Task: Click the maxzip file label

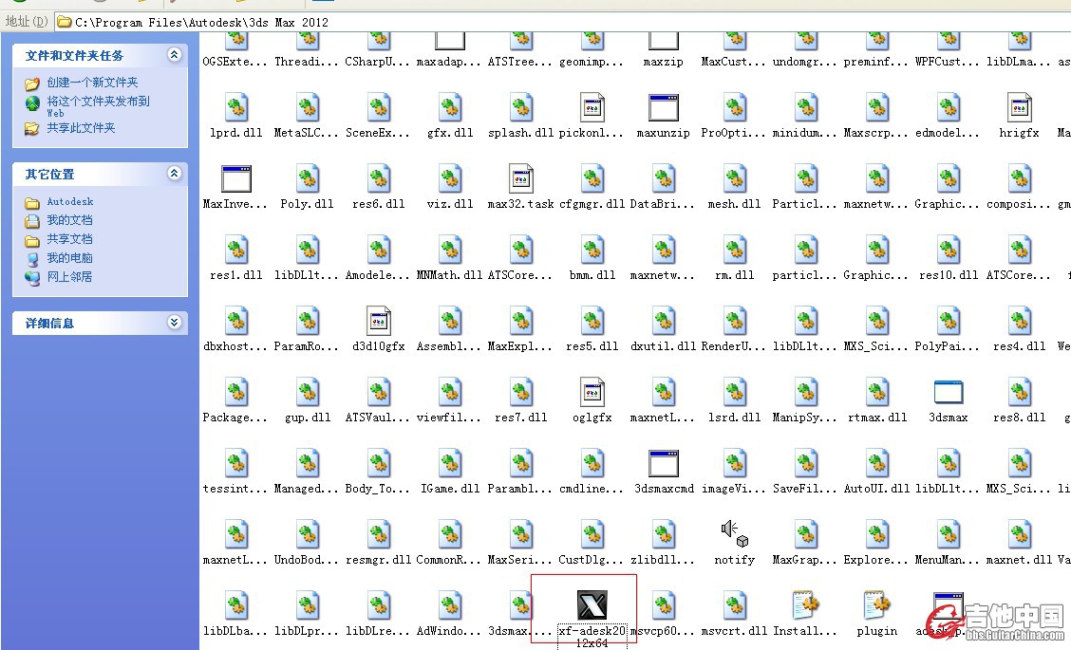Action: (x=664, y=62)
